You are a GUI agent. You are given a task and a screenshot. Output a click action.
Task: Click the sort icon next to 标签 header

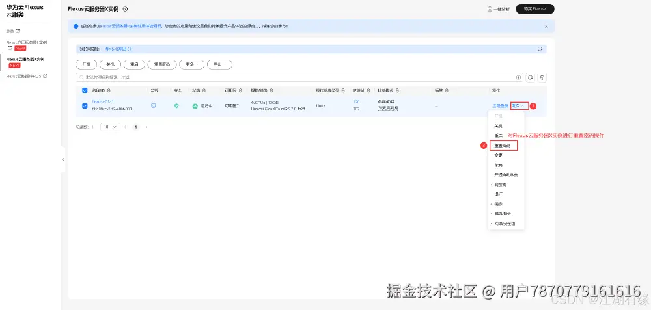click(447, 90)
